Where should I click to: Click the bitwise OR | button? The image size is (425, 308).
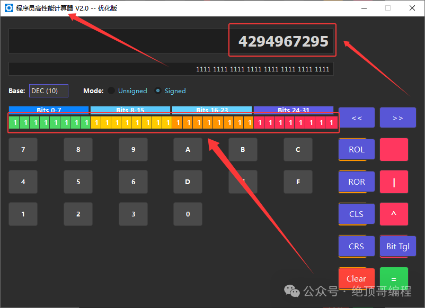(394, 182)
